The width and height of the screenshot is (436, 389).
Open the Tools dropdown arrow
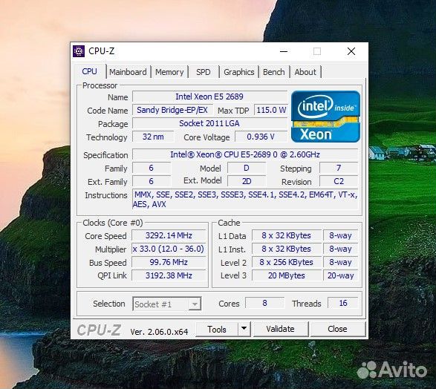(x=244, y=329)
